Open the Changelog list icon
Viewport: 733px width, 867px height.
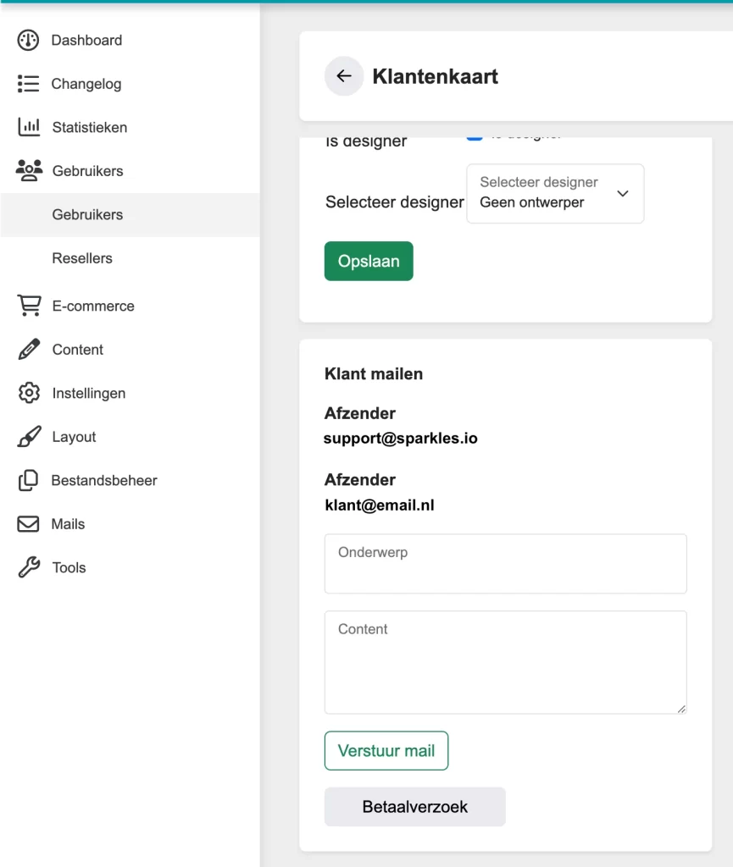pos(28,84)
